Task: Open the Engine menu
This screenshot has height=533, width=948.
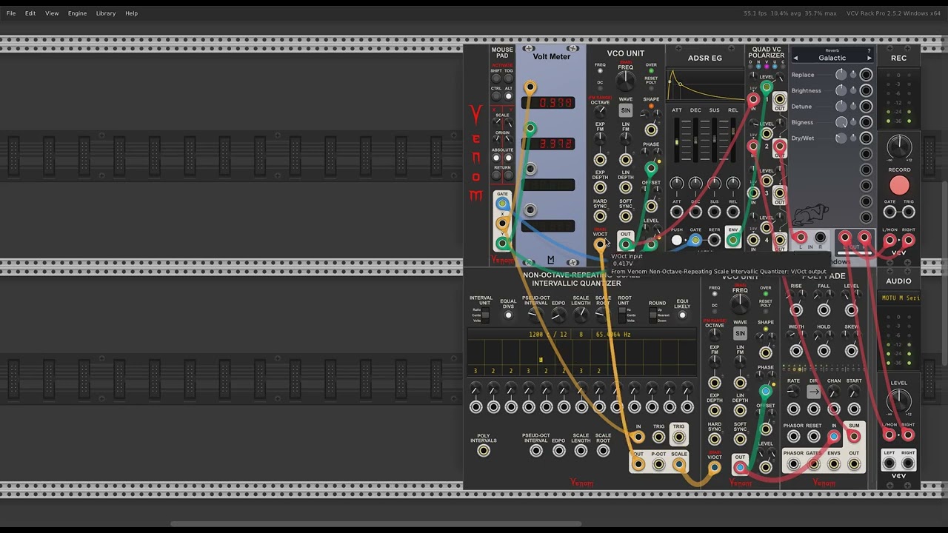Action: coord(77,13)
